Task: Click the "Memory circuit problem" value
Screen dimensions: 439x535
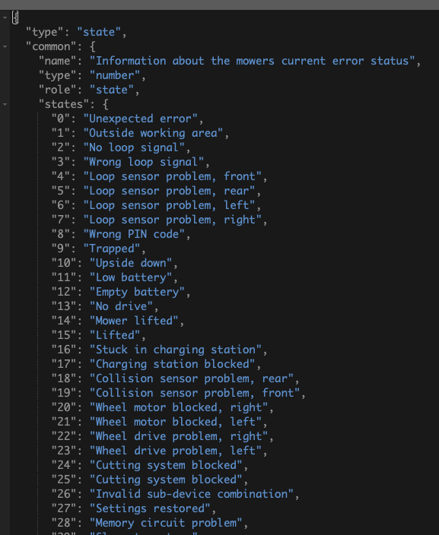Action: pyautogui.click(x=166, y=523)
